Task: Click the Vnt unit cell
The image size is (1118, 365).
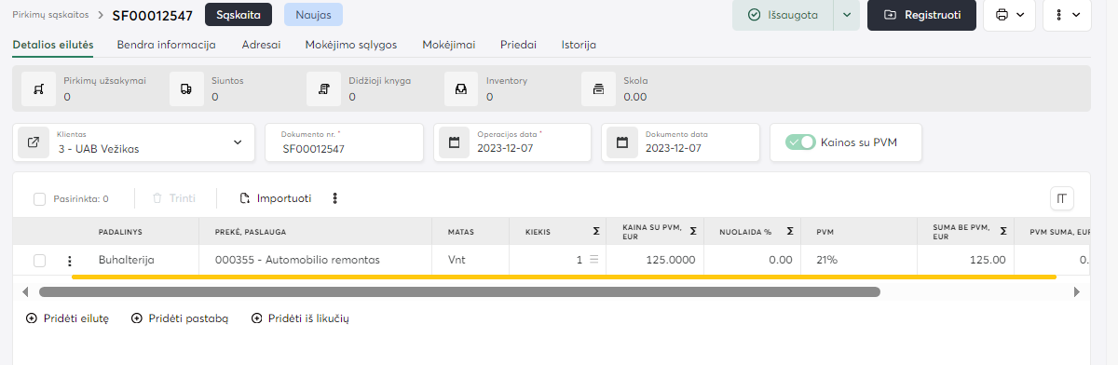Action: coord(470,260)
